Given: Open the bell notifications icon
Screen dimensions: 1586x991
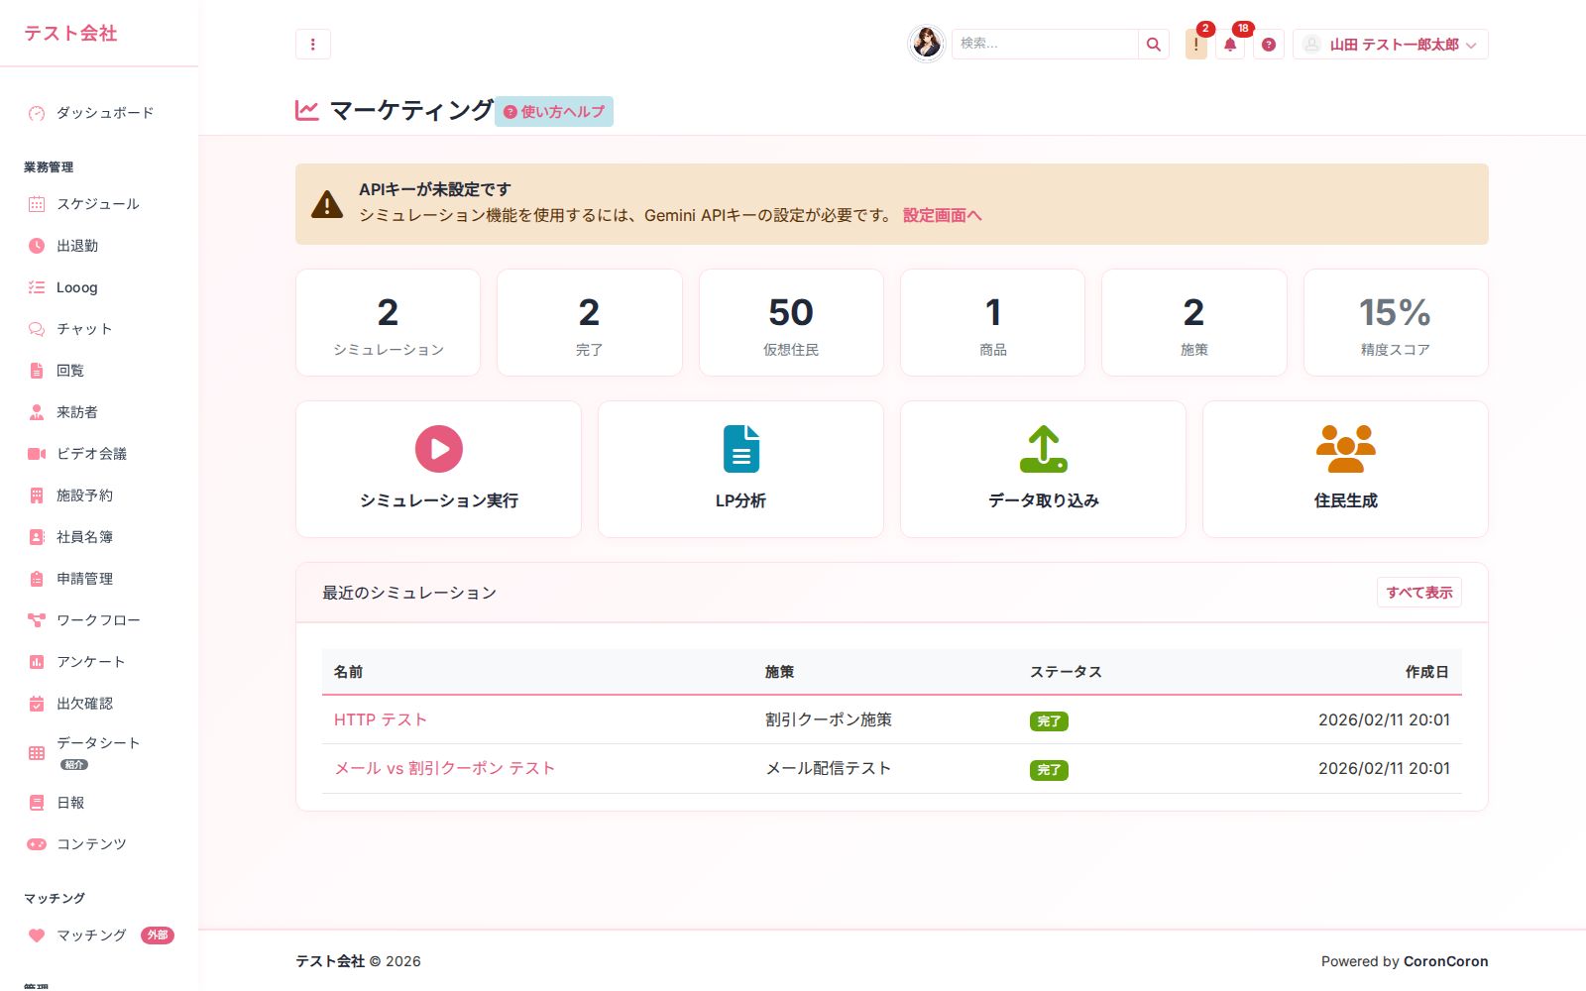Looking at the screenshot, I should (1230, 45).
